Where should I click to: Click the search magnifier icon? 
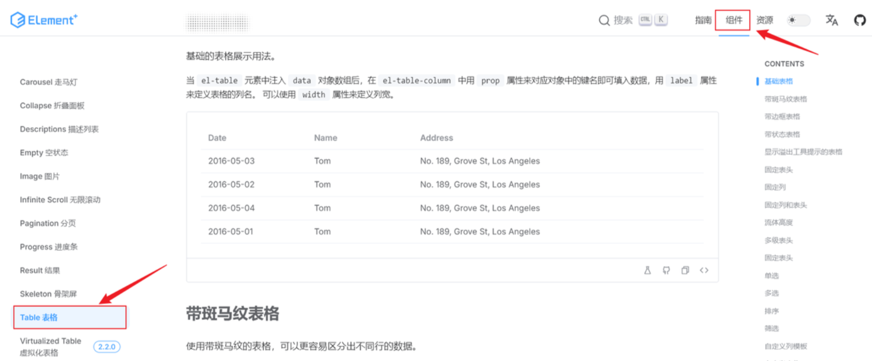(x=604, y=20)
